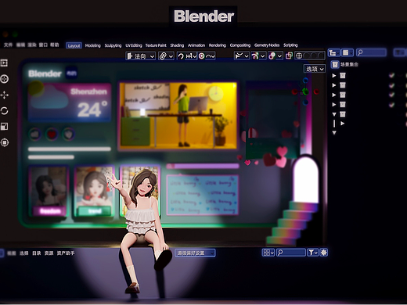The height and width of the screenshot is (305, 407).
Task: Switch to the Compositing workspace tab
Action: point(240,45)
